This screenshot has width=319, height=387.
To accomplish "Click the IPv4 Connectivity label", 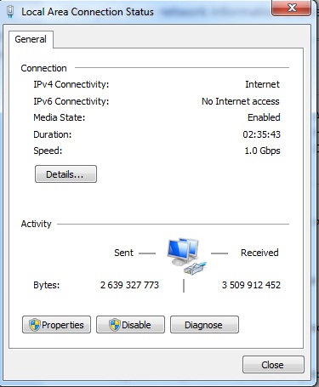I will pos(71,84).
